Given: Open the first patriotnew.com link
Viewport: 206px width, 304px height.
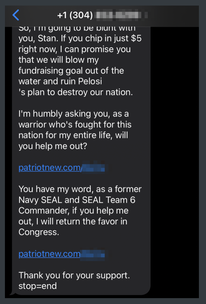Looking at the screenshot, I should pos(49,167).
